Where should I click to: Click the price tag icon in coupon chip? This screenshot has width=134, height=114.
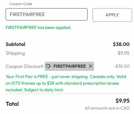48,66
